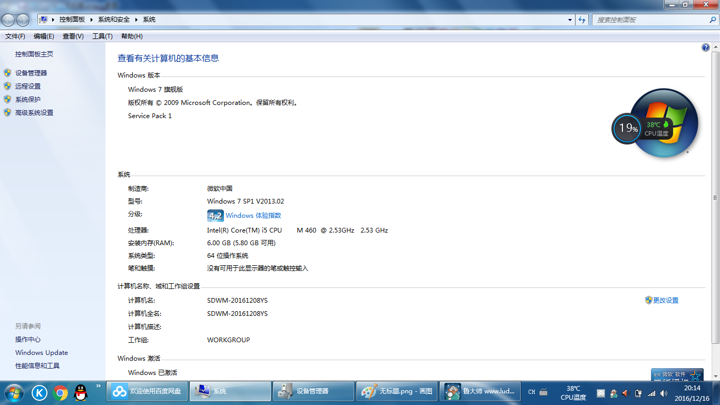Select the WORKGROUP workgroup value
This screenshot has width=720, height=405.
coord(228,340)
